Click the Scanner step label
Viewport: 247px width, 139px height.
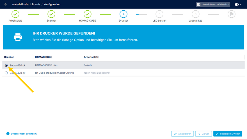[x=51, y=21]
